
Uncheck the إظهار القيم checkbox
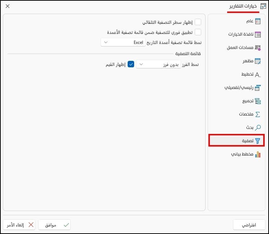tap(131, 64)
